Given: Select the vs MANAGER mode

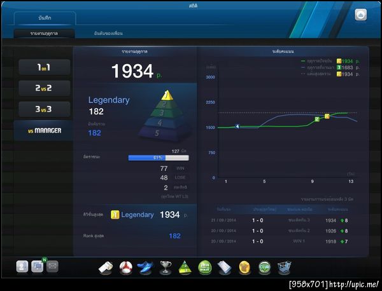Looking at the screenshot, I should click(43, 130).
